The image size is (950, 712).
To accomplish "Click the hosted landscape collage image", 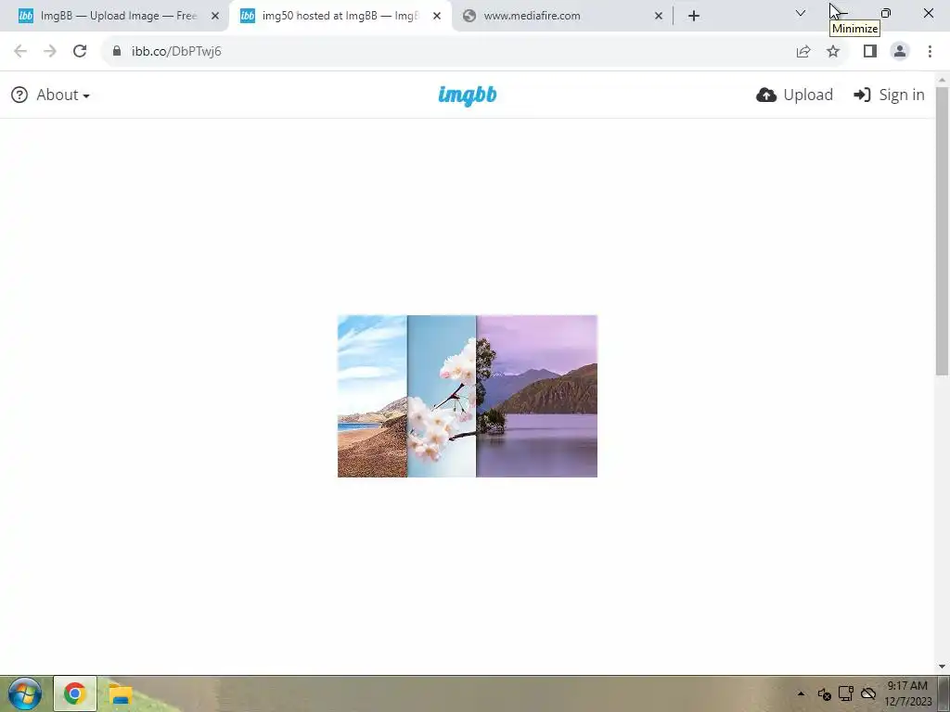I will (x=468, y=396).
